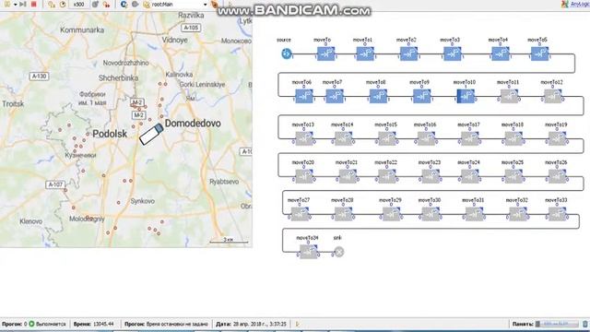Image resolution: width=590 pixels, height=332 pixels.
Task: Speed up simulation icon
Action: point(95,5)
